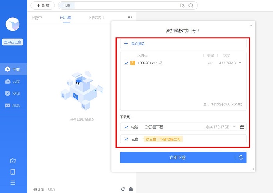The width and height of the screenshot is (273, 193).
Task: Click the browser icon in status bar
Action: [x=123, y=189]
